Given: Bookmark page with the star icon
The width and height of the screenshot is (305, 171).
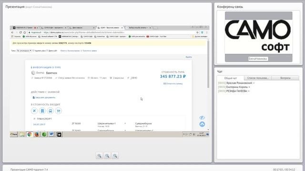Looking at the screenshot, I should coord(197,32).
